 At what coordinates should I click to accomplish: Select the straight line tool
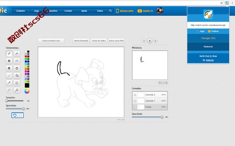[9, 76]
